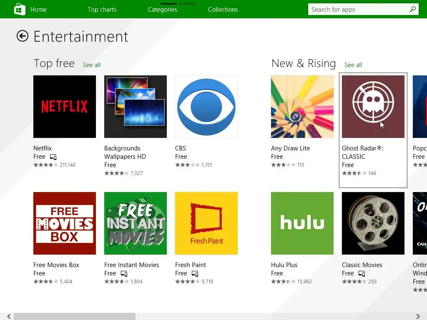Open Backgrounds Wallpapers HD app tile
This screenshot has height=320, width=427.
pyautogui.click(x=136, y=107)
